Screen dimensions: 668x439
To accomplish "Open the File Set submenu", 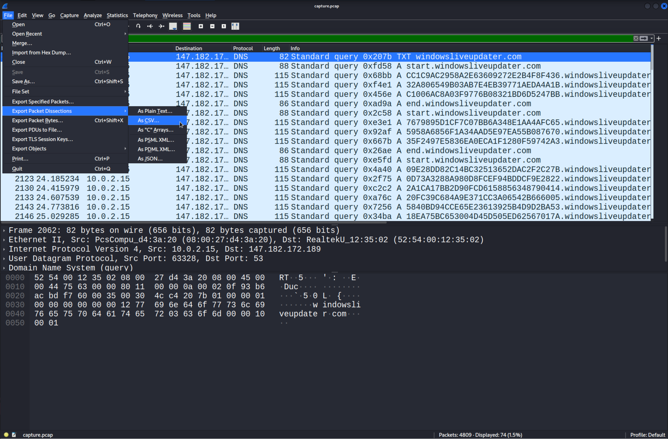I will 65,91.
